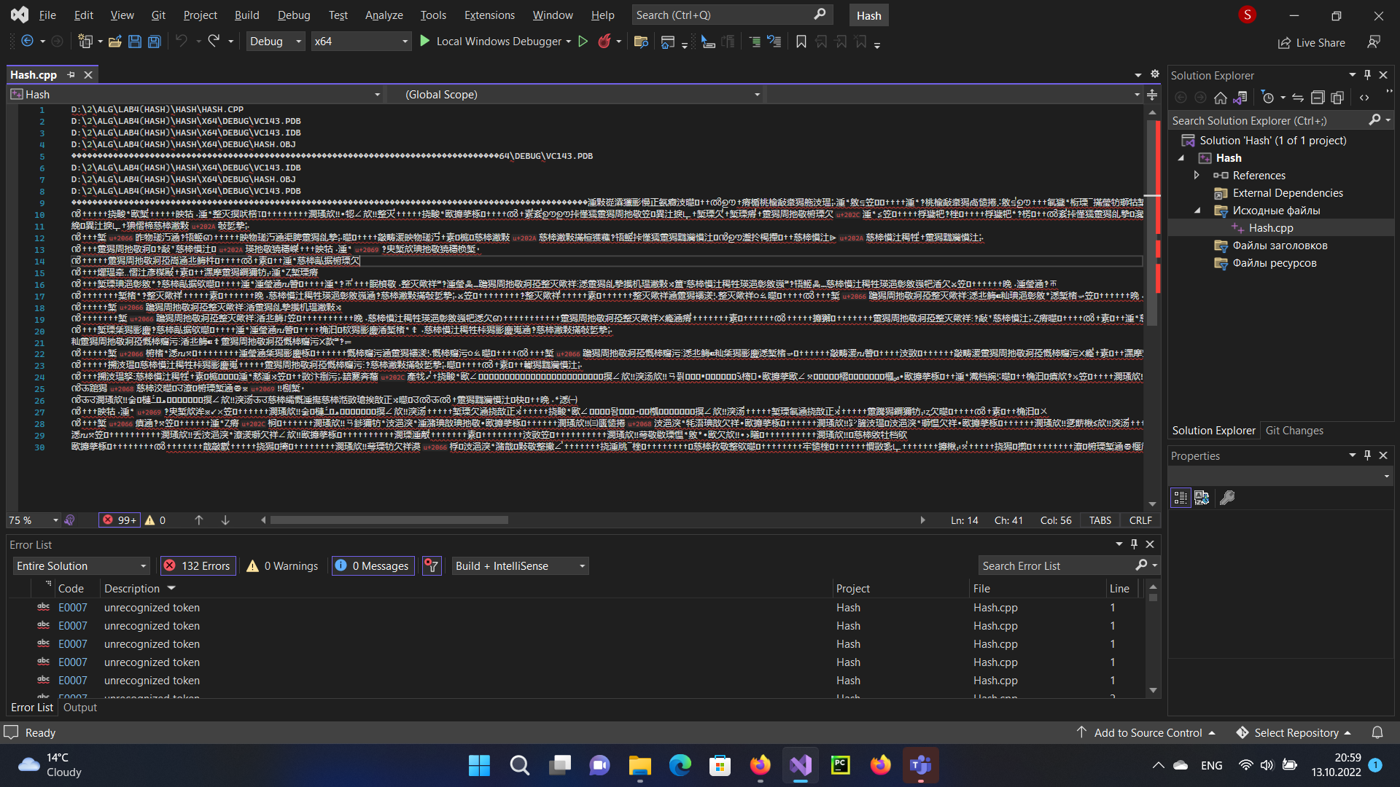
Task: Toggle the 0 Warnings filter
Action: coord(281,565)
